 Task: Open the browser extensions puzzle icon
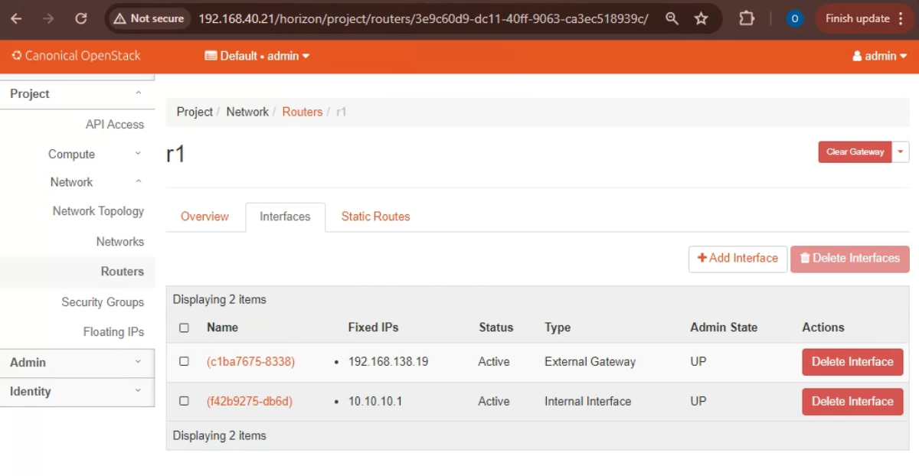click(x=747, y=18)
